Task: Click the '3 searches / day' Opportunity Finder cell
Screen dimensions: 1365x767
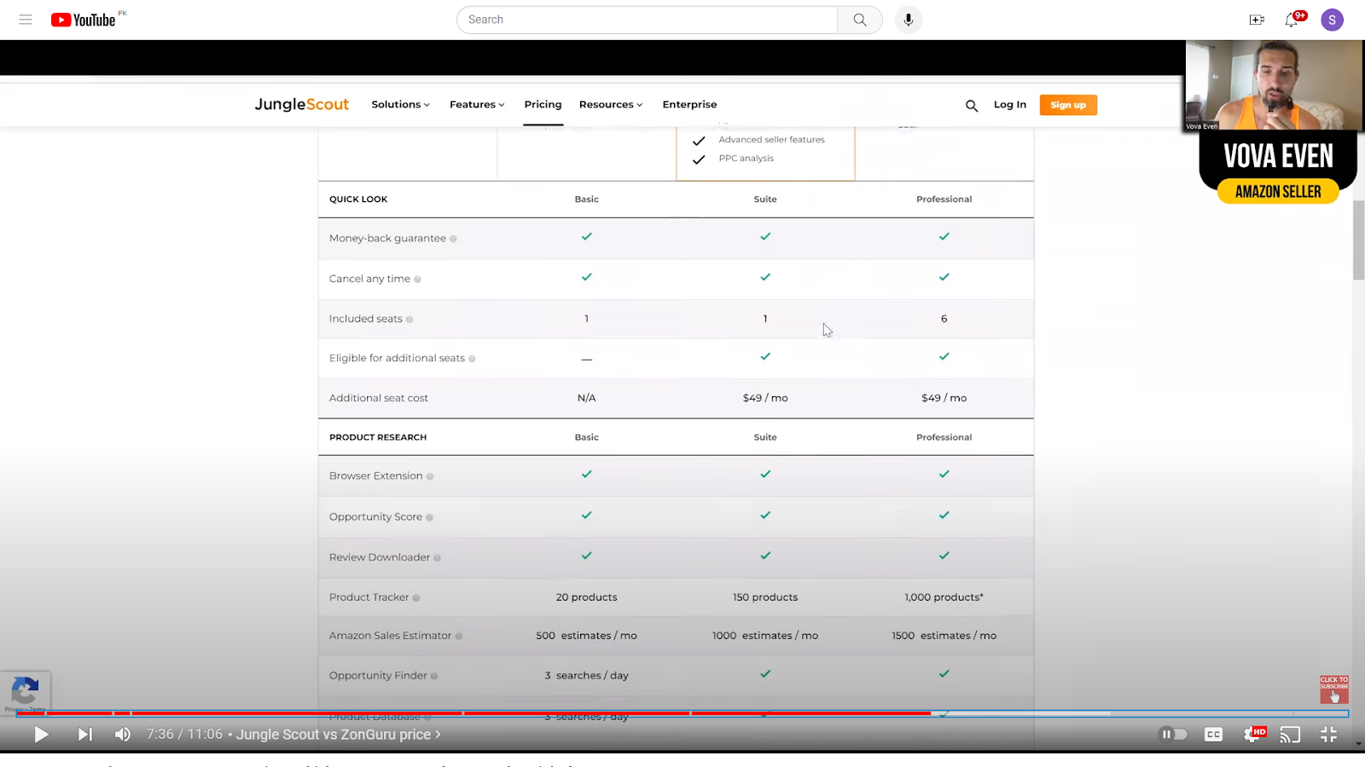Action: tap(586, 676)
